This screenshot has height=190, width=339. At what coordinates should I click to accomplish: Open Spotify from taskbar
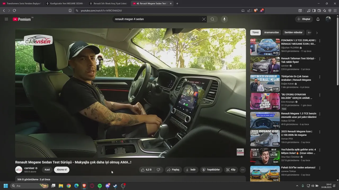pos(100,186)
